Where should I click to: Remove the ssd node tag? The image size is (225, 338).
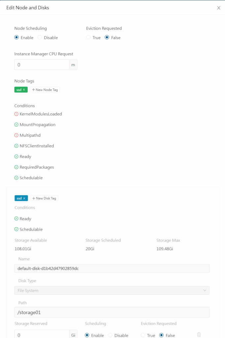(x=24, y=90)
